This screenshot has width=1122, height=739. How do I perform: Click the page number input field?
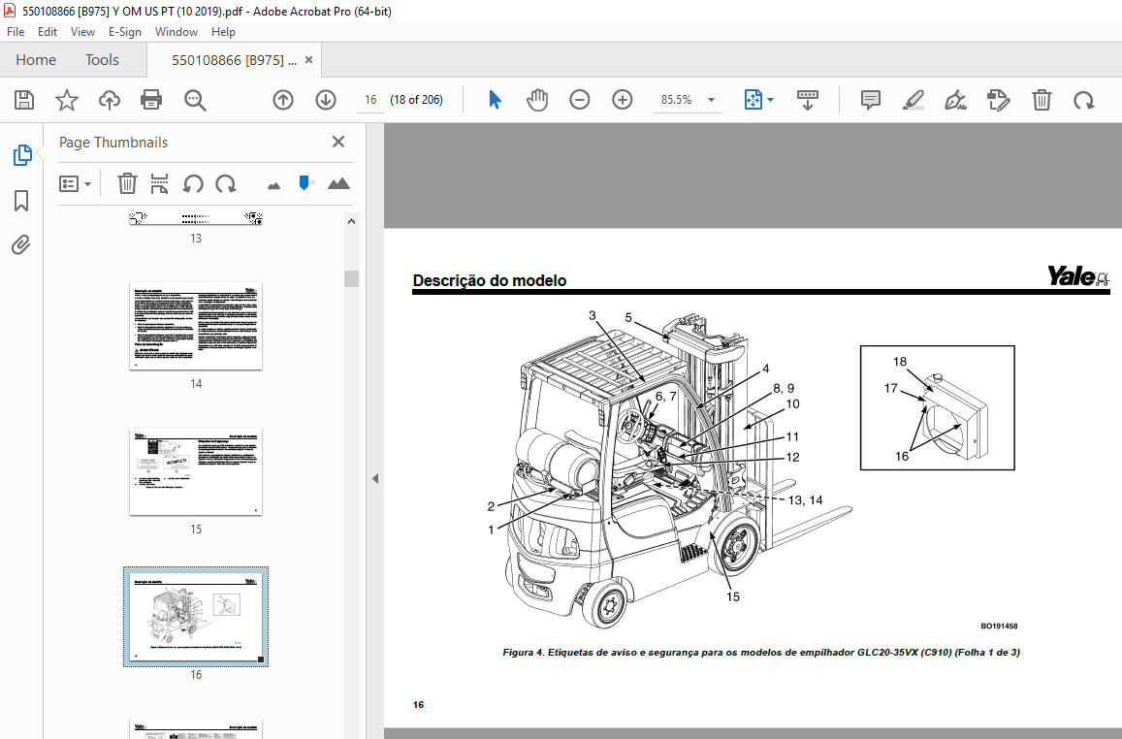click(370, 100)
